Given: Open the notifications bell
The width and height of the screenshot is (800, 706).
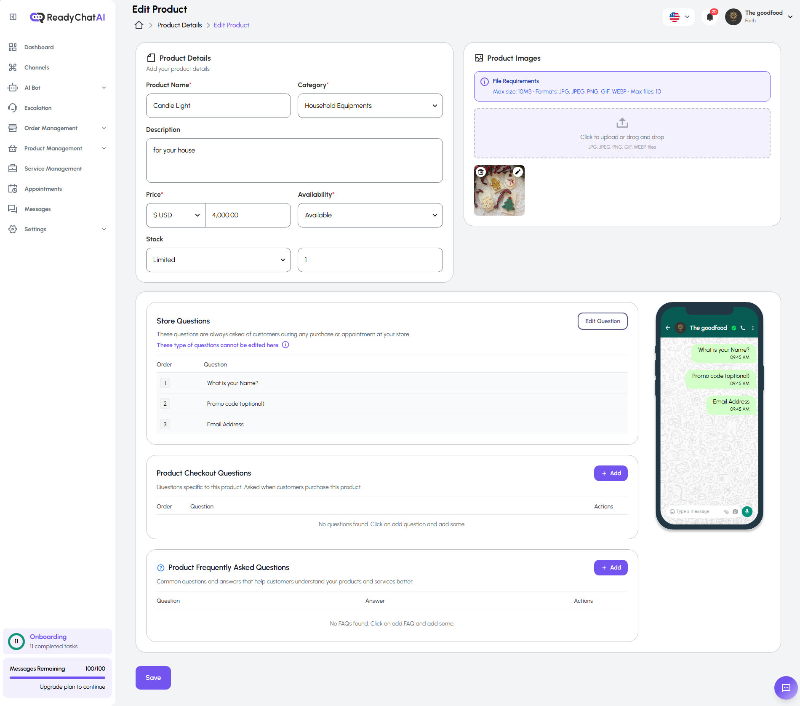Looking at the screenshot, I should click(x=709, y=17).
